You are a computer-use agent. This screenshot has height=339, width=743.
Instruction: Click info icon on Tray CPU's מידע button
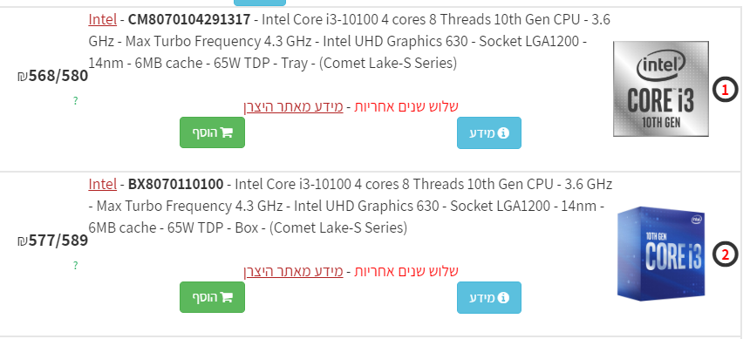(x=504, y=133)
